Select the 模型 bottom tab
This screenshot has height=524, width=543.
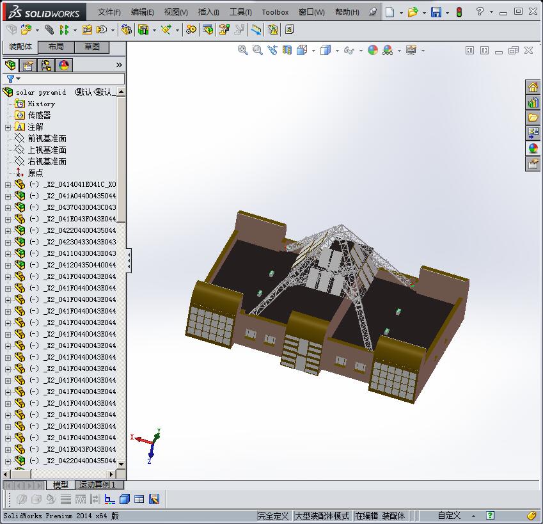[60, 485]
